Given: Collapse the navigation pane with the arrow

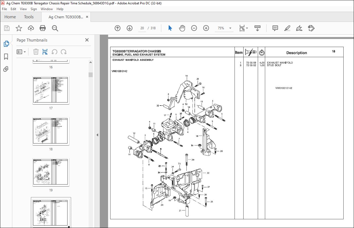Looking at the screenshot, I should [x=97, y=135].
